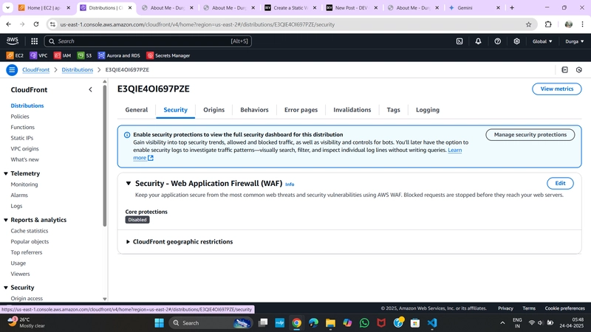Expand CloudFront geographic restrictions

(128, 242)
